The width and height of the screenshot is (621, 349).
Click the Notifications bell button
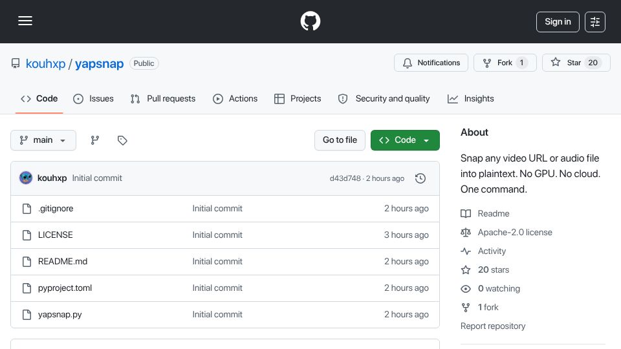pos(431,63)
